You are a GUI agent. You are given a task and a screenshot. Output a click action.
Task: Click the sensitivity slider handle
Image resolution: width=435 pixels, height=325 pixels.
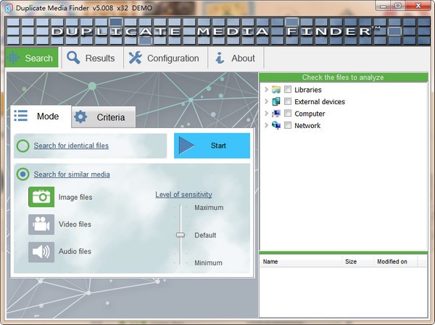(x=181, y=235)
